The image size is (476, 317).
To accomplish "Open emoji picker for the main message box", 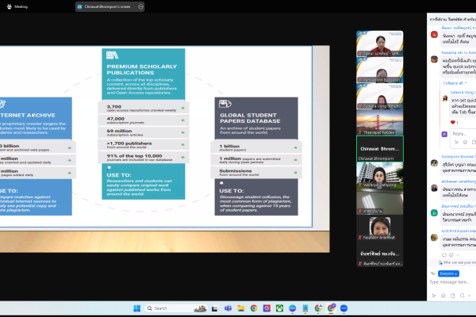I will [443, 296].
